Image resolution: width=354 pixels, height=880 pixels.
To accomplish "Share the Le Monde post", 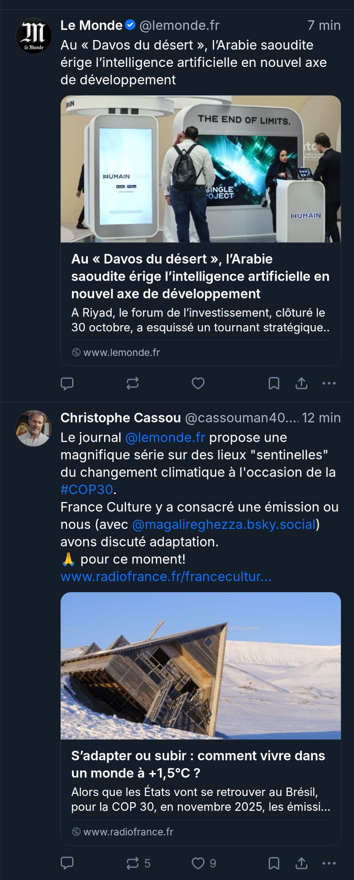I will [x=301, y=384].
